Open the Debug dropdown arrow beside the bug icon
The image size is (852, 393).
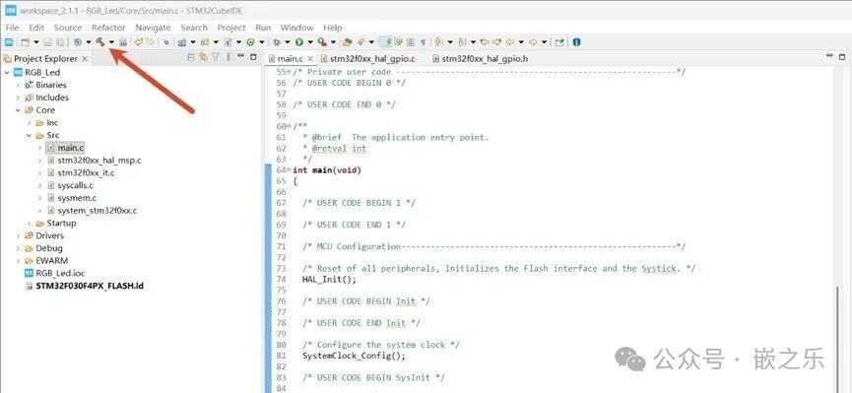point(288,41)
